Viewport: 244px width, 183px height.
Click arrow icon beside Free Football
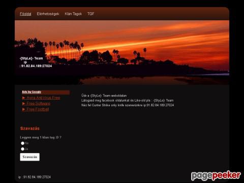tap(24, 109)
